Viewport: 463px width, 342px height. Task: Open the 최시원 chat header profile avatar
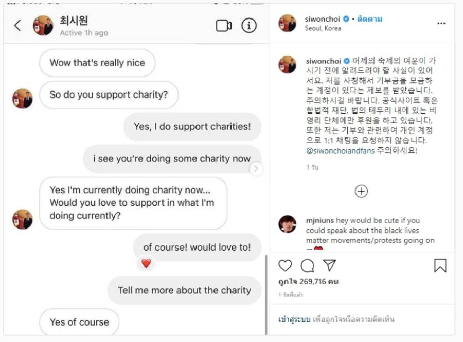pos(43,25)
